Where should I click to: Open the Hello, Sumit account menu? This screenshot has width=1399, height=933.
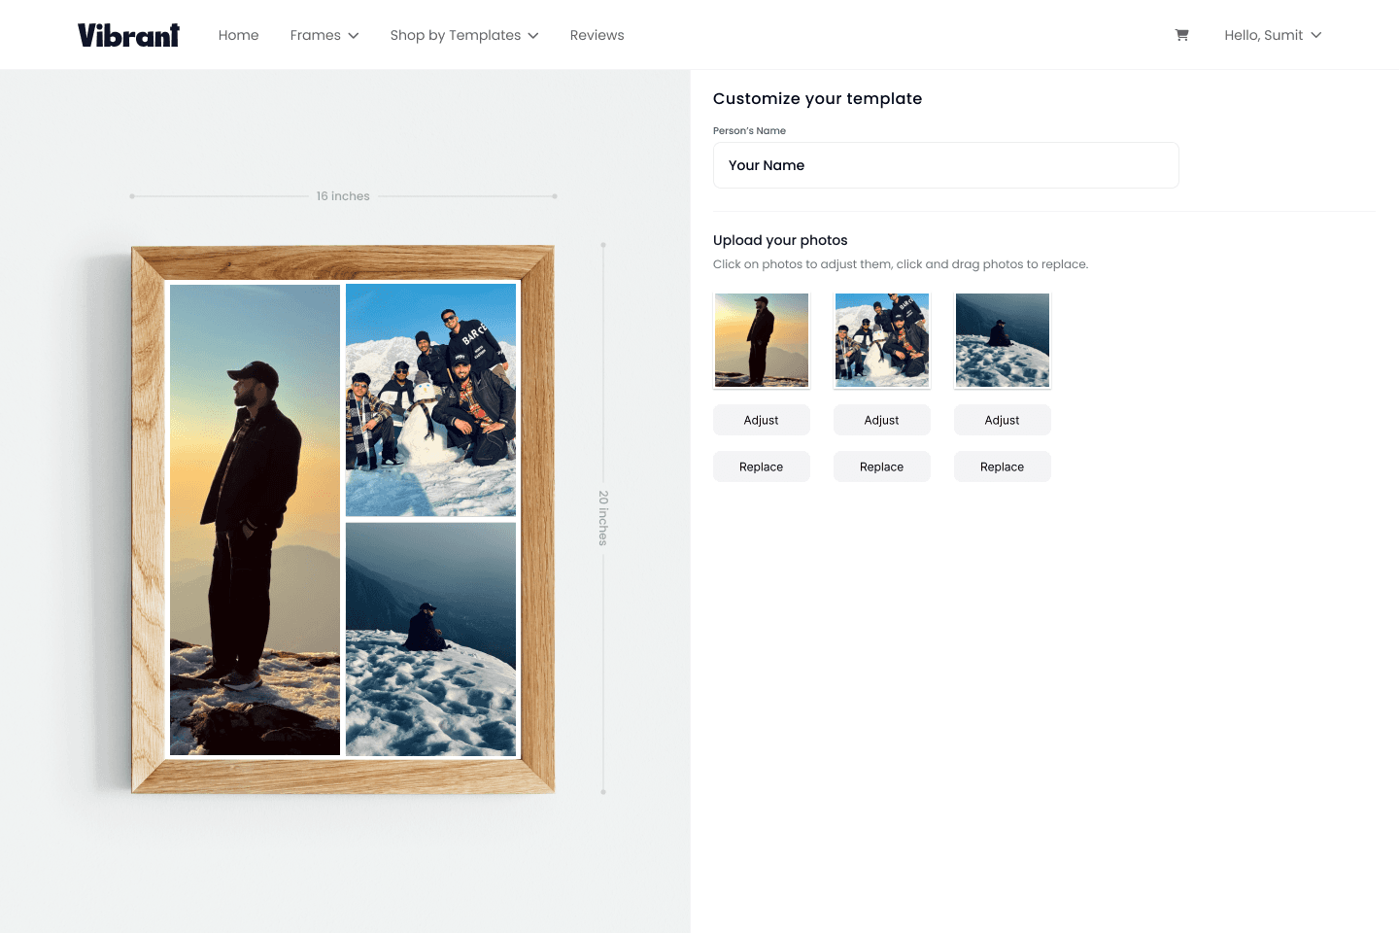(1272, 35)
